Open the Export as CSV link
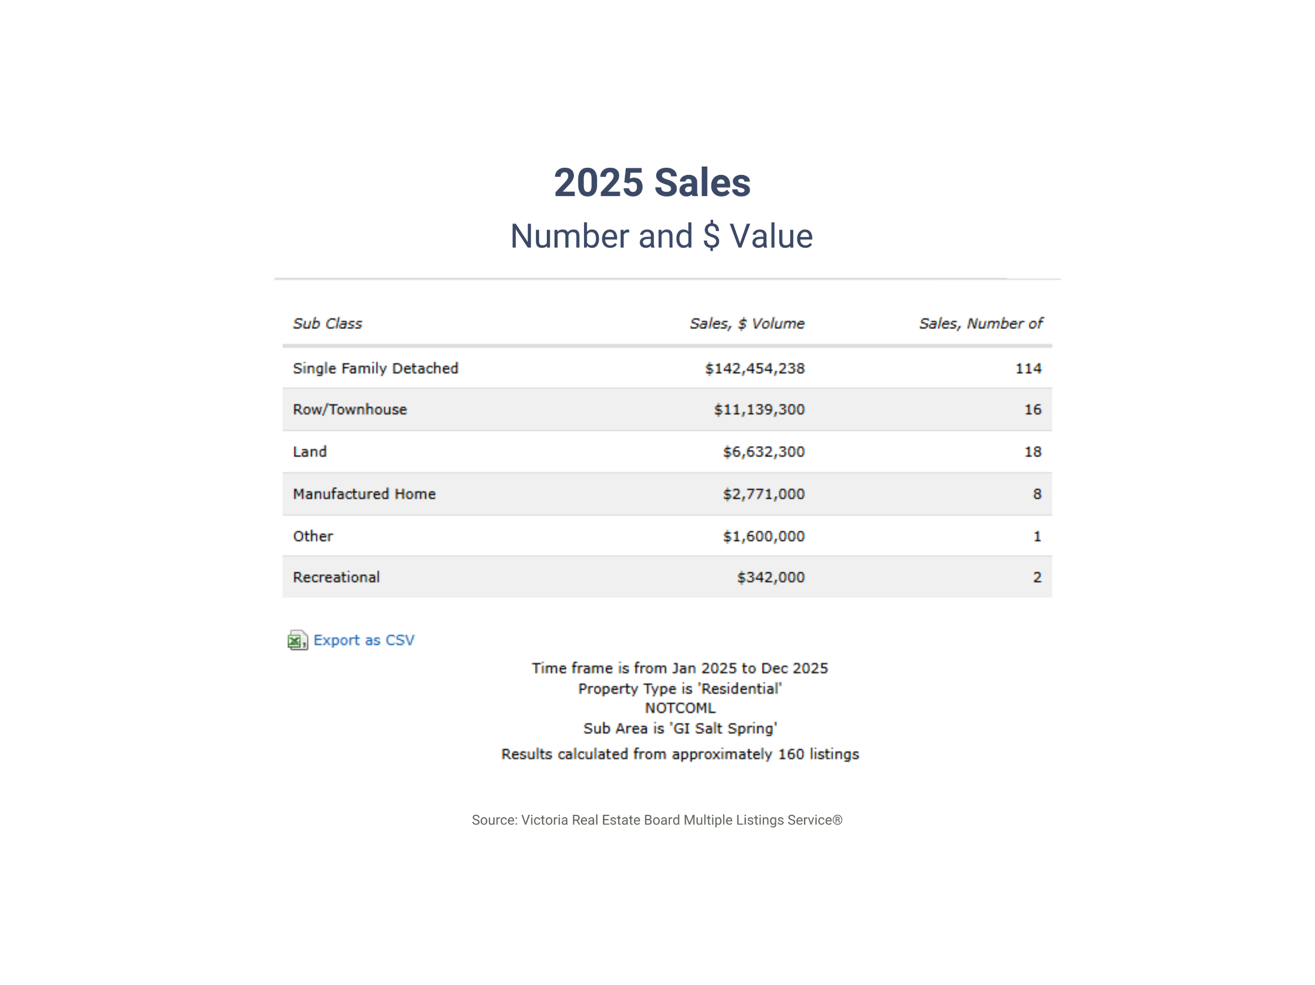The height and width of the screenshot is (985, 1315). pos(363,640)
